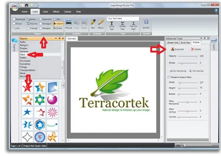Select the Swooshes category in Objects list
This screenshot has width=221, height=156.
[40, 64]
